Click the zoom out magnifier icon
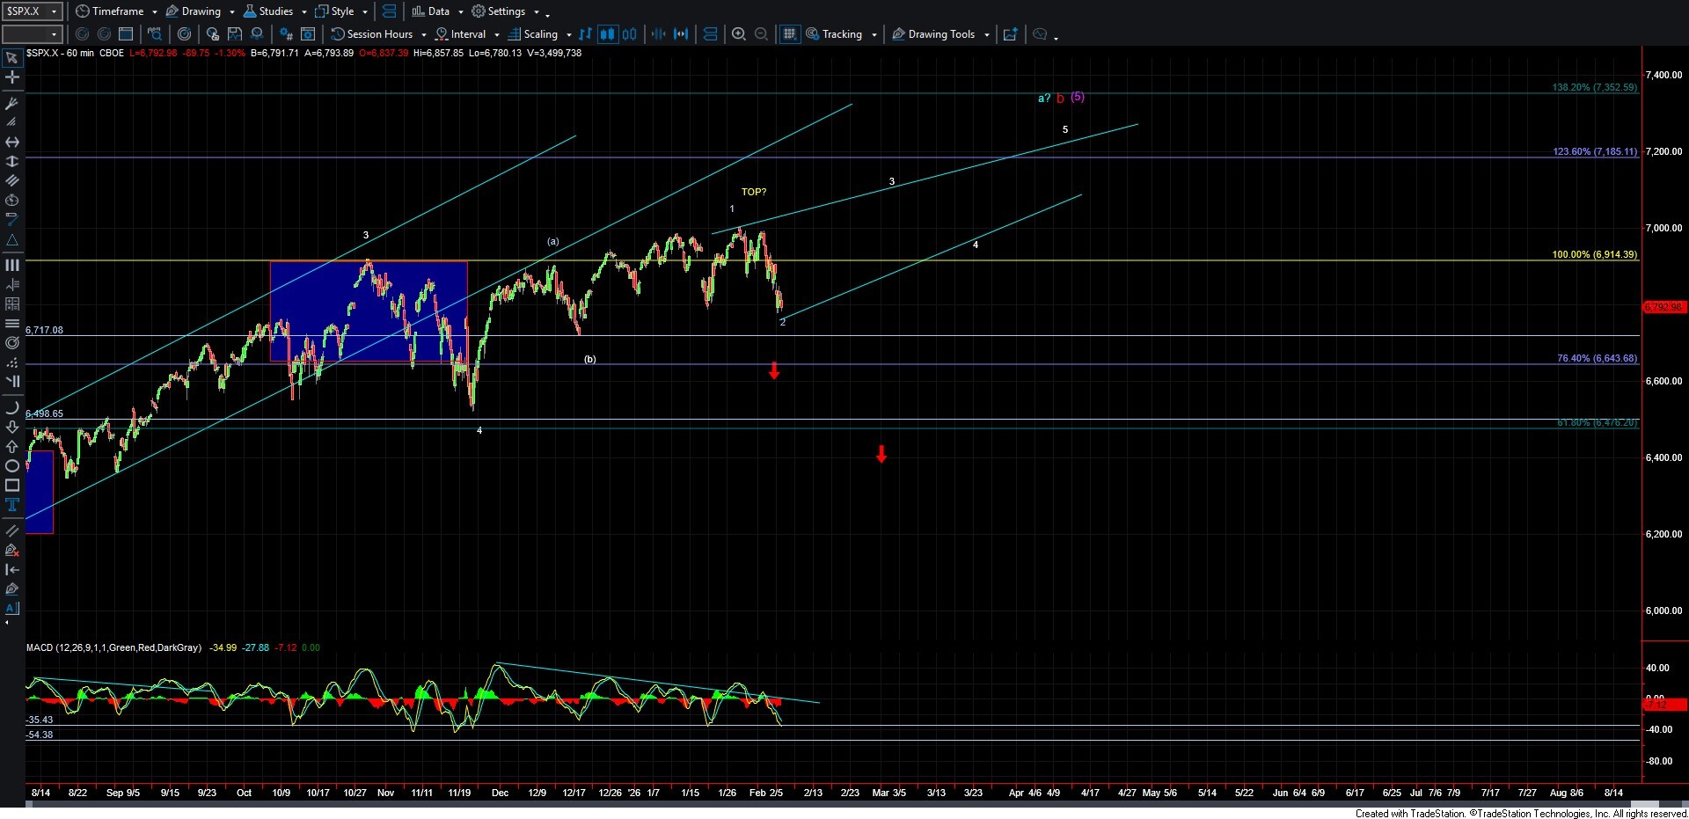Screen dimensions: 1689x819 pos(761,34)
